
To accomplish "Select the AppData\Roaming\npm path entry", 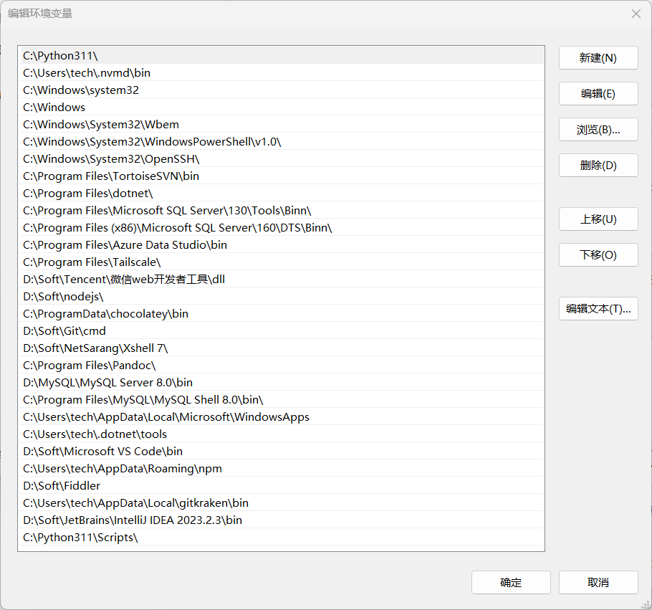I will click(281, 468).
